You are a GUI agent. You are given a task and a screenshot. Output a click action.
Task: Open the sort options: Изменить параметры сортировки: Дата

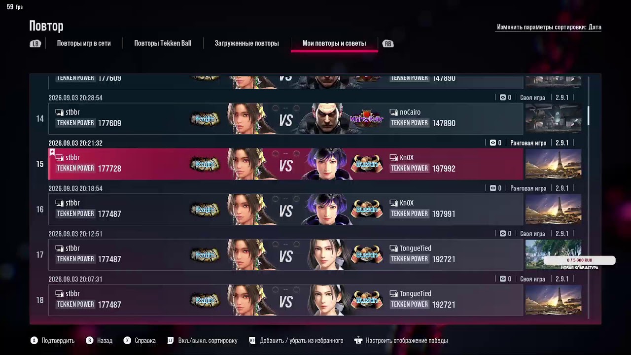[x=549, y=27]
